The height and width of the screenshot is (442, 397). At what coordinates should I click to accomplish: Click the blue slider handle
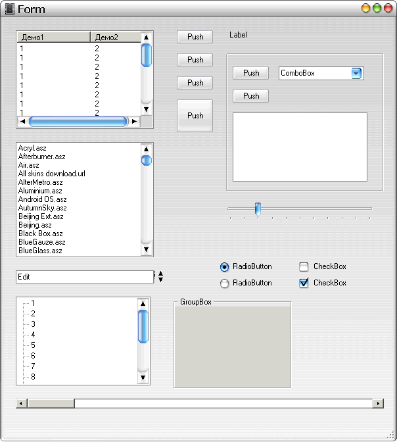[258, 209]
